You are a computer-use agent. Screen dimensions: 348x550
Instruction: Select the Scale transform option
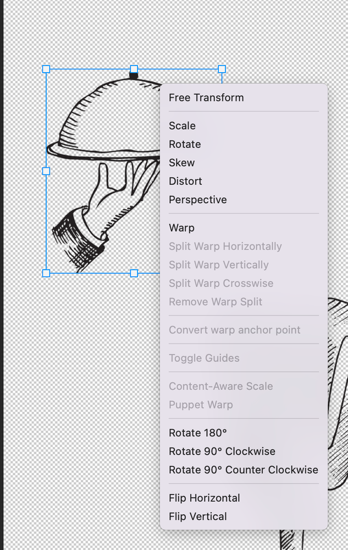(x=183, y=126)
